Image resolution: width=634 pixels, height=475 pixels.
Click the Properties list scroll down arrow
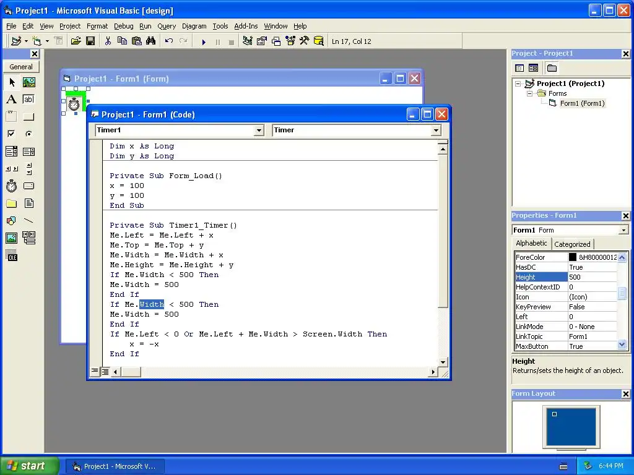[x=622, y=344]
